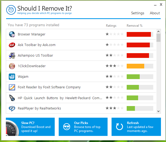
Task: Click the sunglasses smiley icon in Our Picks
Action: (67, 127)
